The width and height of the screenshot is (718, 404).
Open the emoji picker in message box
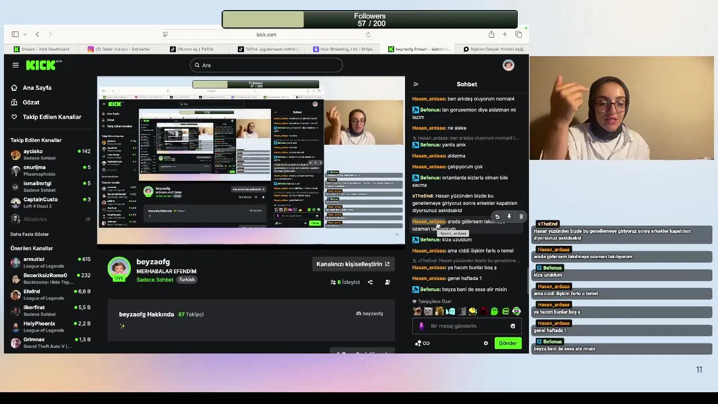point(513,326)
